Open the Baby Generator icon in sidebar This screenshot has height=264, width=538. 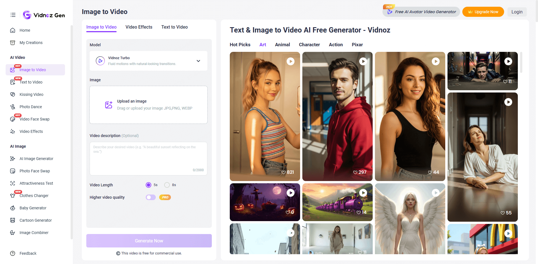[x=13, y=208]
